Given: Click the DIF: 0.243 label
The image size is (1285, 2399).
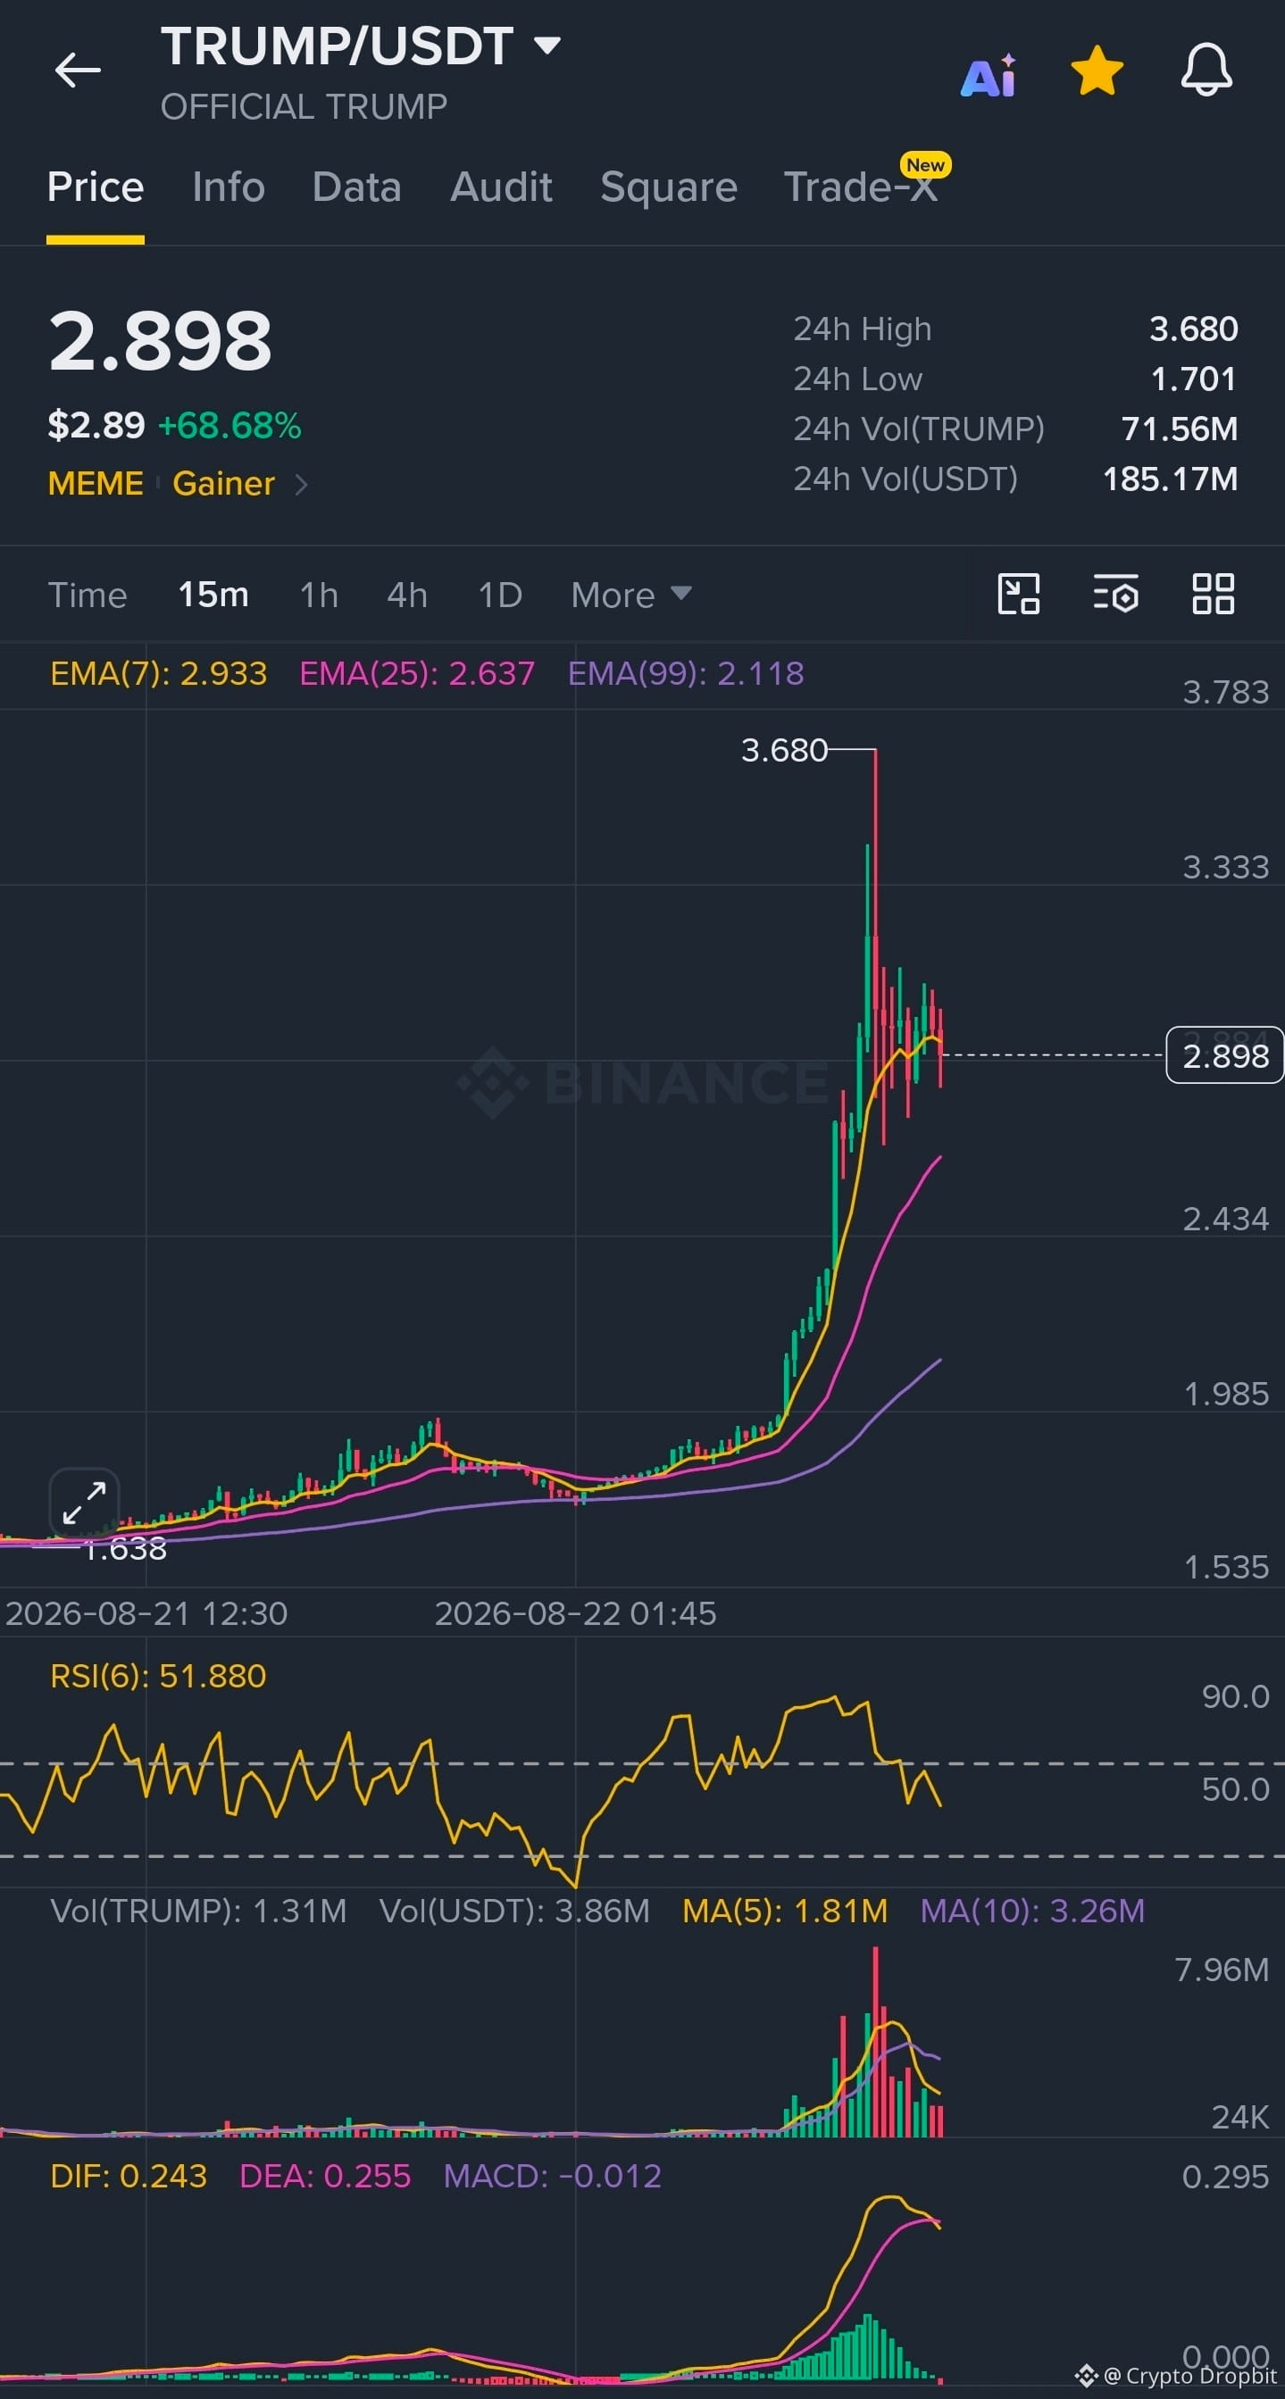Looking at the screenshot, I should (x=129, y=2177).
